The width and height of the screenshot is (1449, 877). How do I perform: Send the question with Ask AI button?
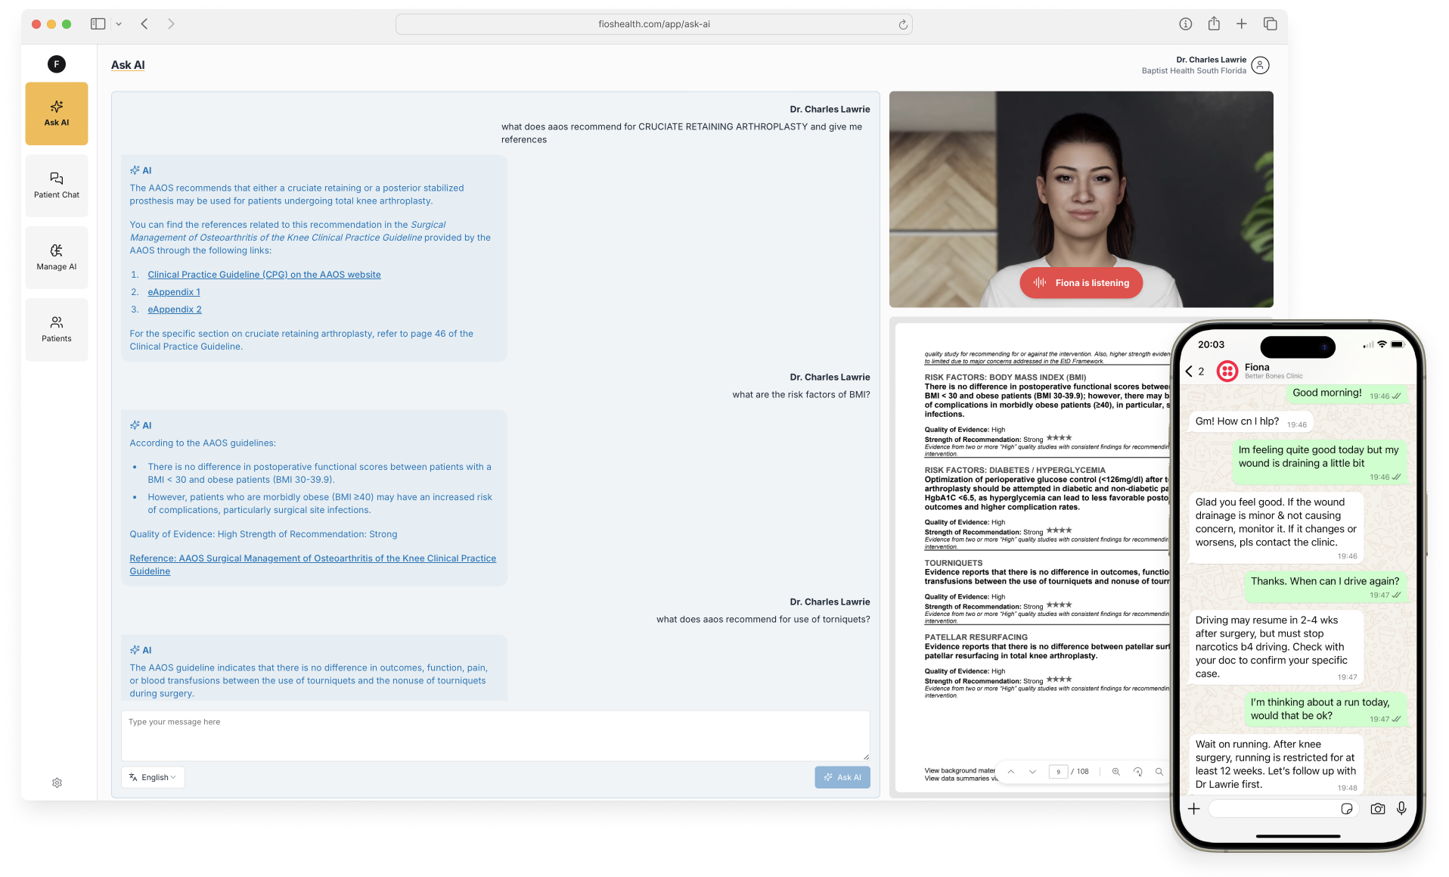point(842,777)
